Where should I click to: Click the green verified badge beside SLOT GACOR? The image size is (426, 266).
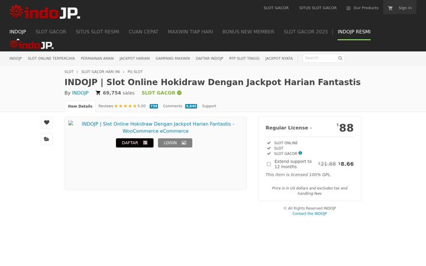coord(179,93)
